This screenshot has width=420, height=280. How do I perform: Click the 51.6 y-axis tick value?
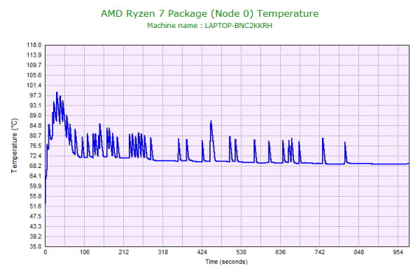36,206
